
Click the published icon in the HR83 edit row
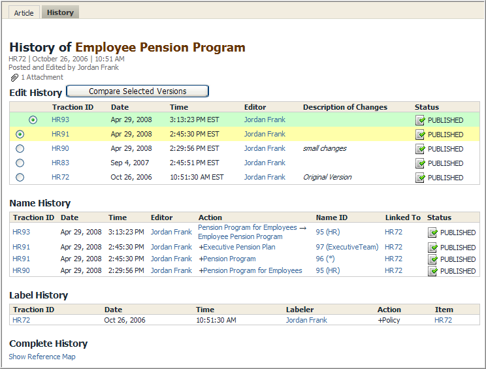(x=421, y=163)
